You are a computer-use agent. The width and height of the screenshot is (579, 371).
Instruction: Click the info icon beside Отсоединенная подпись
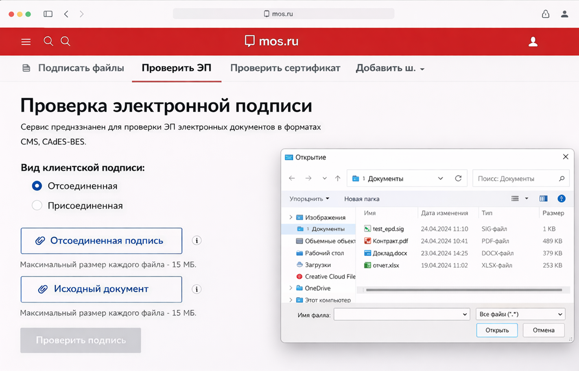click(197, 241)
